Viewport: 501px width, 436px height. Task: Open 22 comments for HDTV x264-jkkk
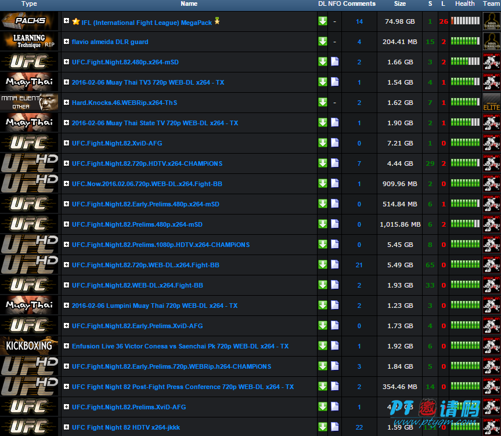click(359, 427)
